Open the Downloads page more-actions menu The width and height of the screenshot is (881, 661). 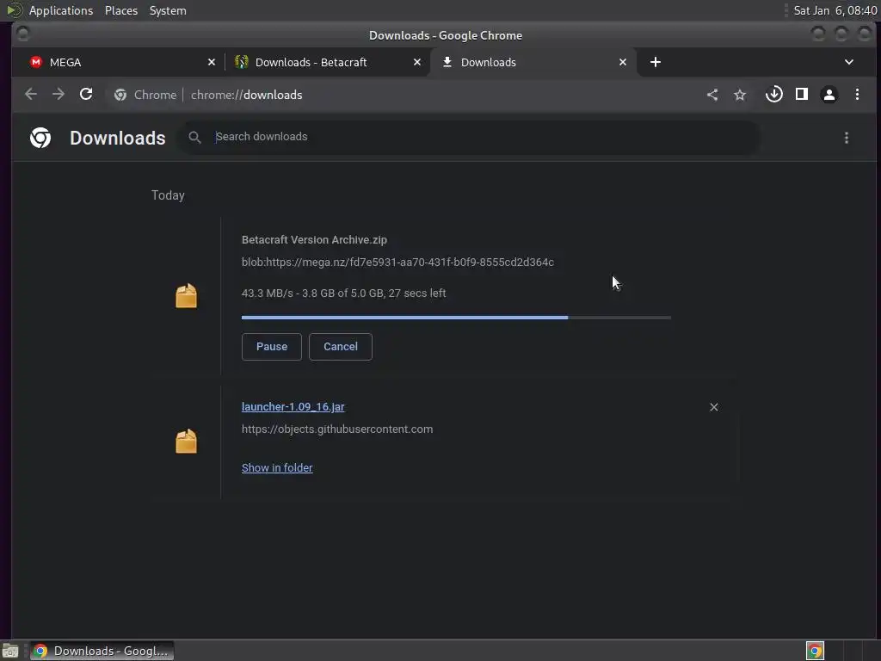coord(847,138)
